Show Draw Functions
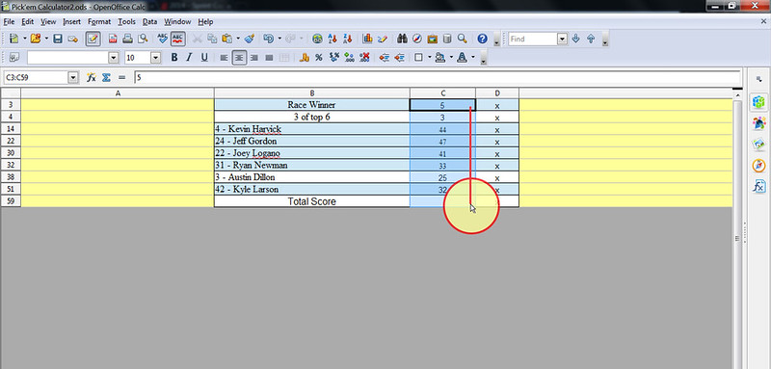Screen dimensions: 771x369 [x=383, y=39]
